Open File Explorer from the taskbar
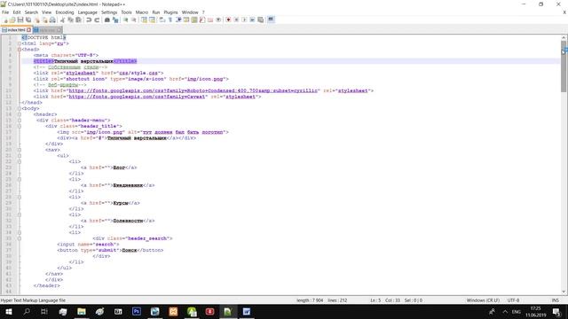The width and height of the screenshot is (568, 319). tap(82, 311)
